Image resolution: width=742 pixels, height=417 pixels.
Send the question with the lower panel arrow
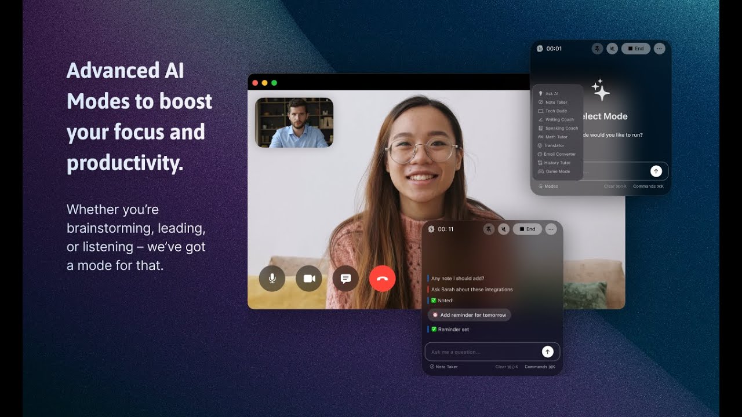pos(547,352)
